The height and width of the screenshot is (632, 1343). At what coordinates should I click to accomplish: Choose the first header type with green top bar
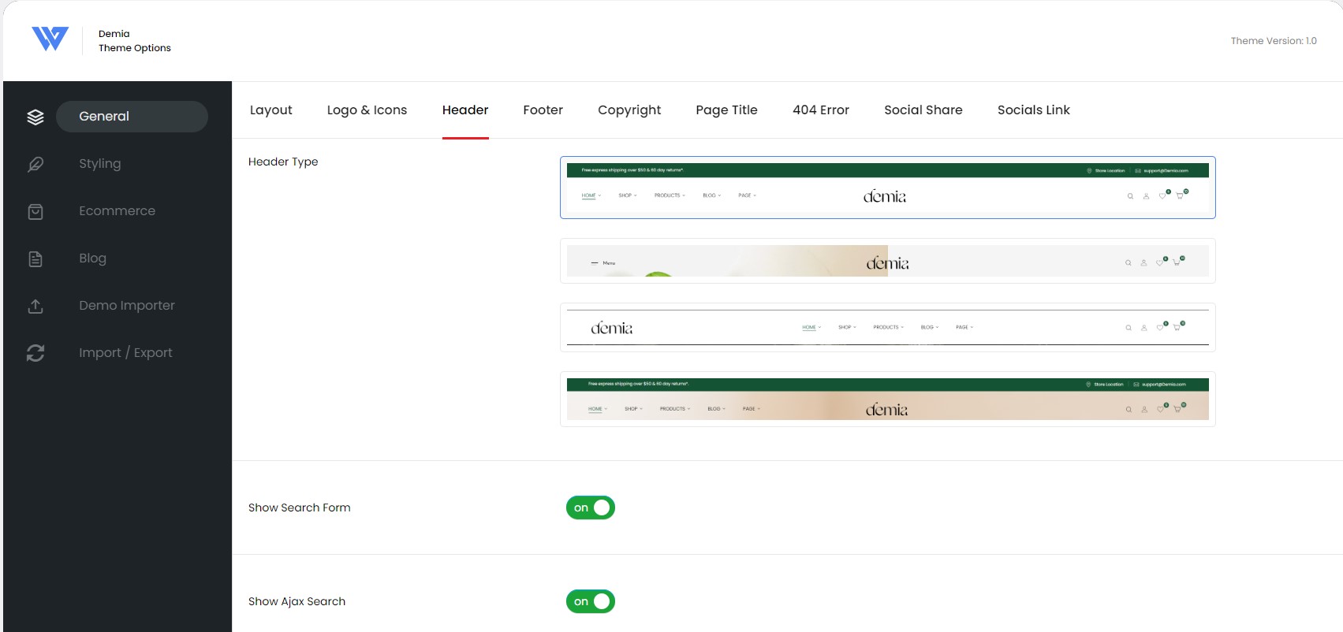click(x=888, y=188)
